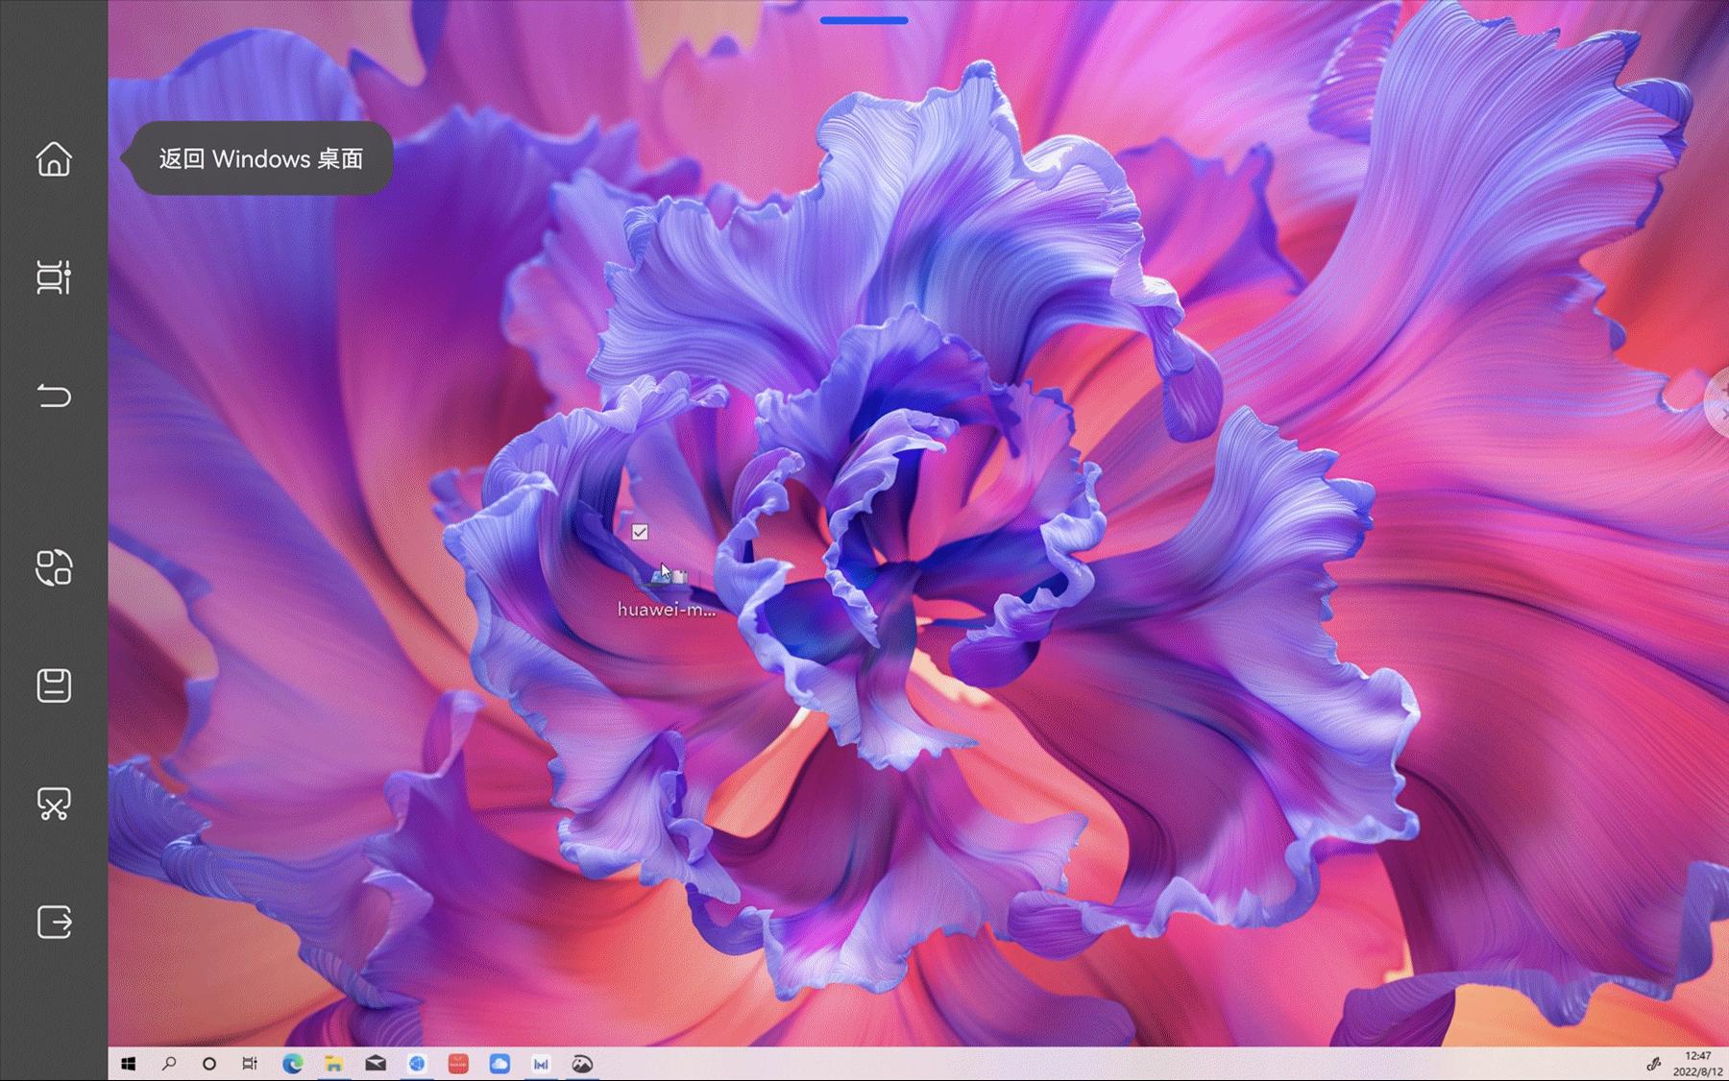Open Task View from the Windows taskbar
Image resolution: width=1729 pixels, height=1081 pixels.
pyautogui.click(x=250, y=1064)
